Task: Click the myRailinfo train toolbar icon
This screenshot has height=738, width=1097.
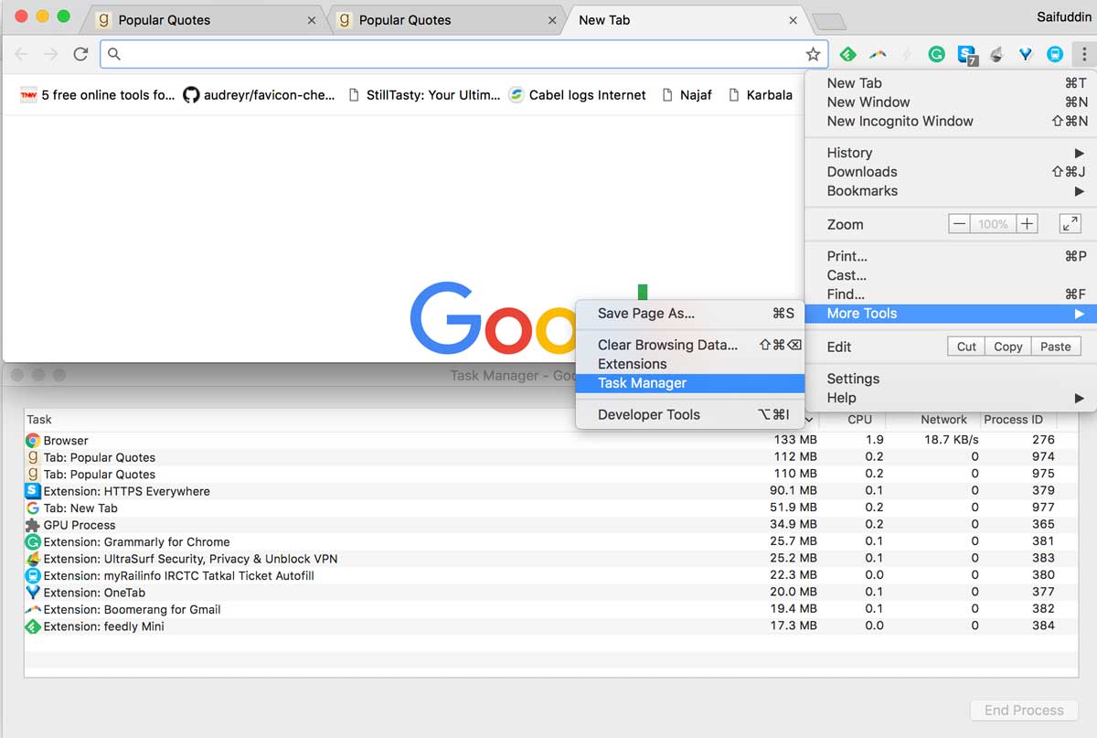Action: (1055, 55)
